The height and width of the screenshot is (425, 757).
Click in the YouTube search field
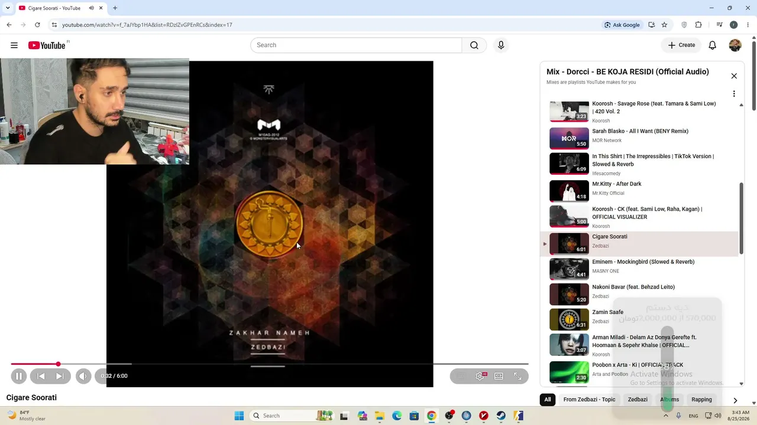point(356,45)
